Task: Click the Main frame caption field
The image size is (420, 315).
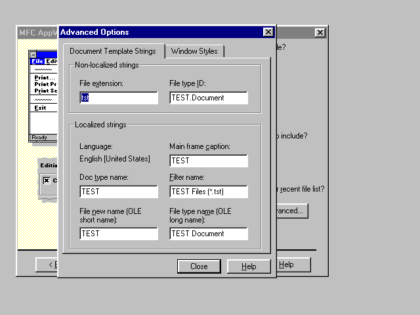Action: 208,161
